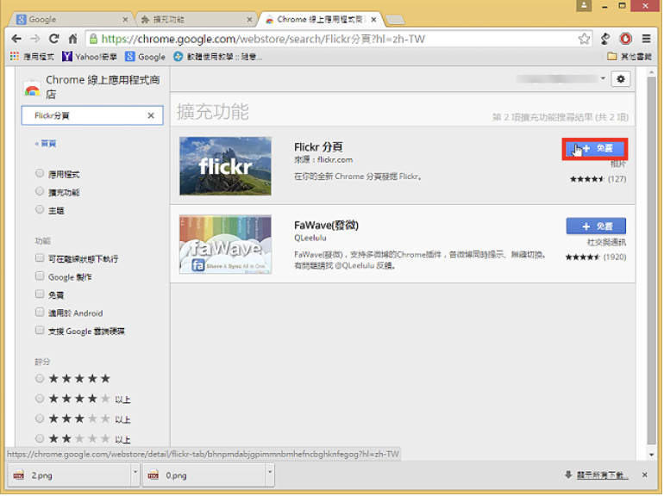Reload the page with the refresh icon
Screen dimensions: 664x496
click(53, 39)
